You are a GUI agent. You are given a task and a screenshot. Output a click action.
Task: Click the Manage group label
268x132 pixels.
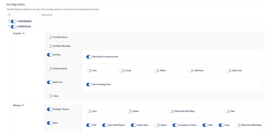point(17,106)
